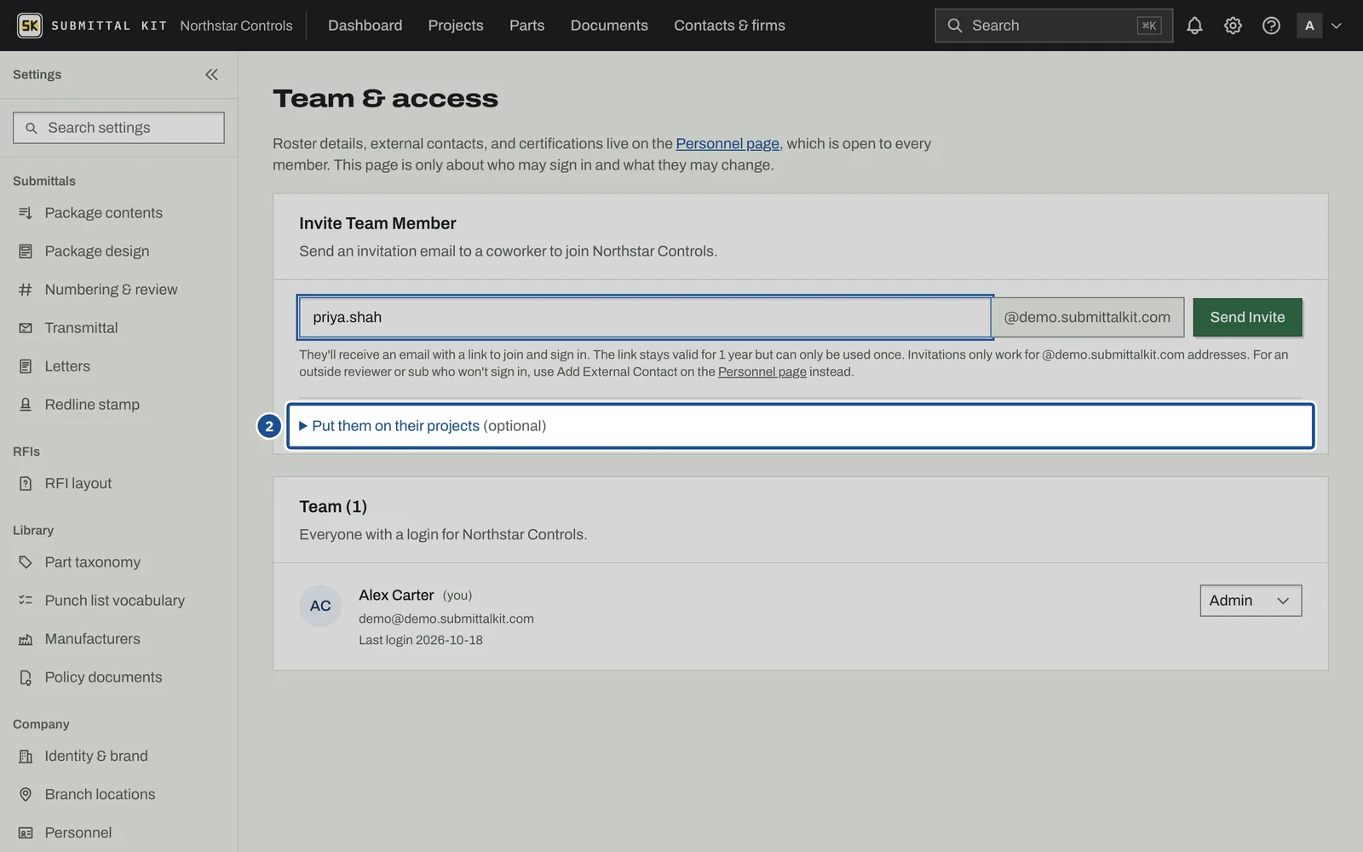The height and width of the screenshot is (852, 1363).
Task: Follow Personnel page link in invite note
Action: (x=762, y=372)
